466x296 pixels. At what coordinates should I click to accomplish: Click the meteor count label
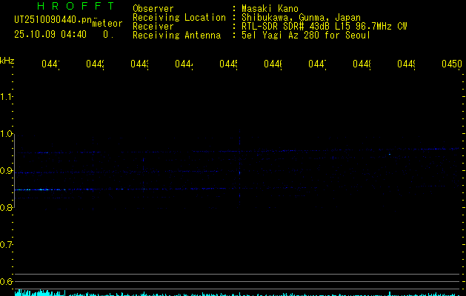[x=107, y=24]
